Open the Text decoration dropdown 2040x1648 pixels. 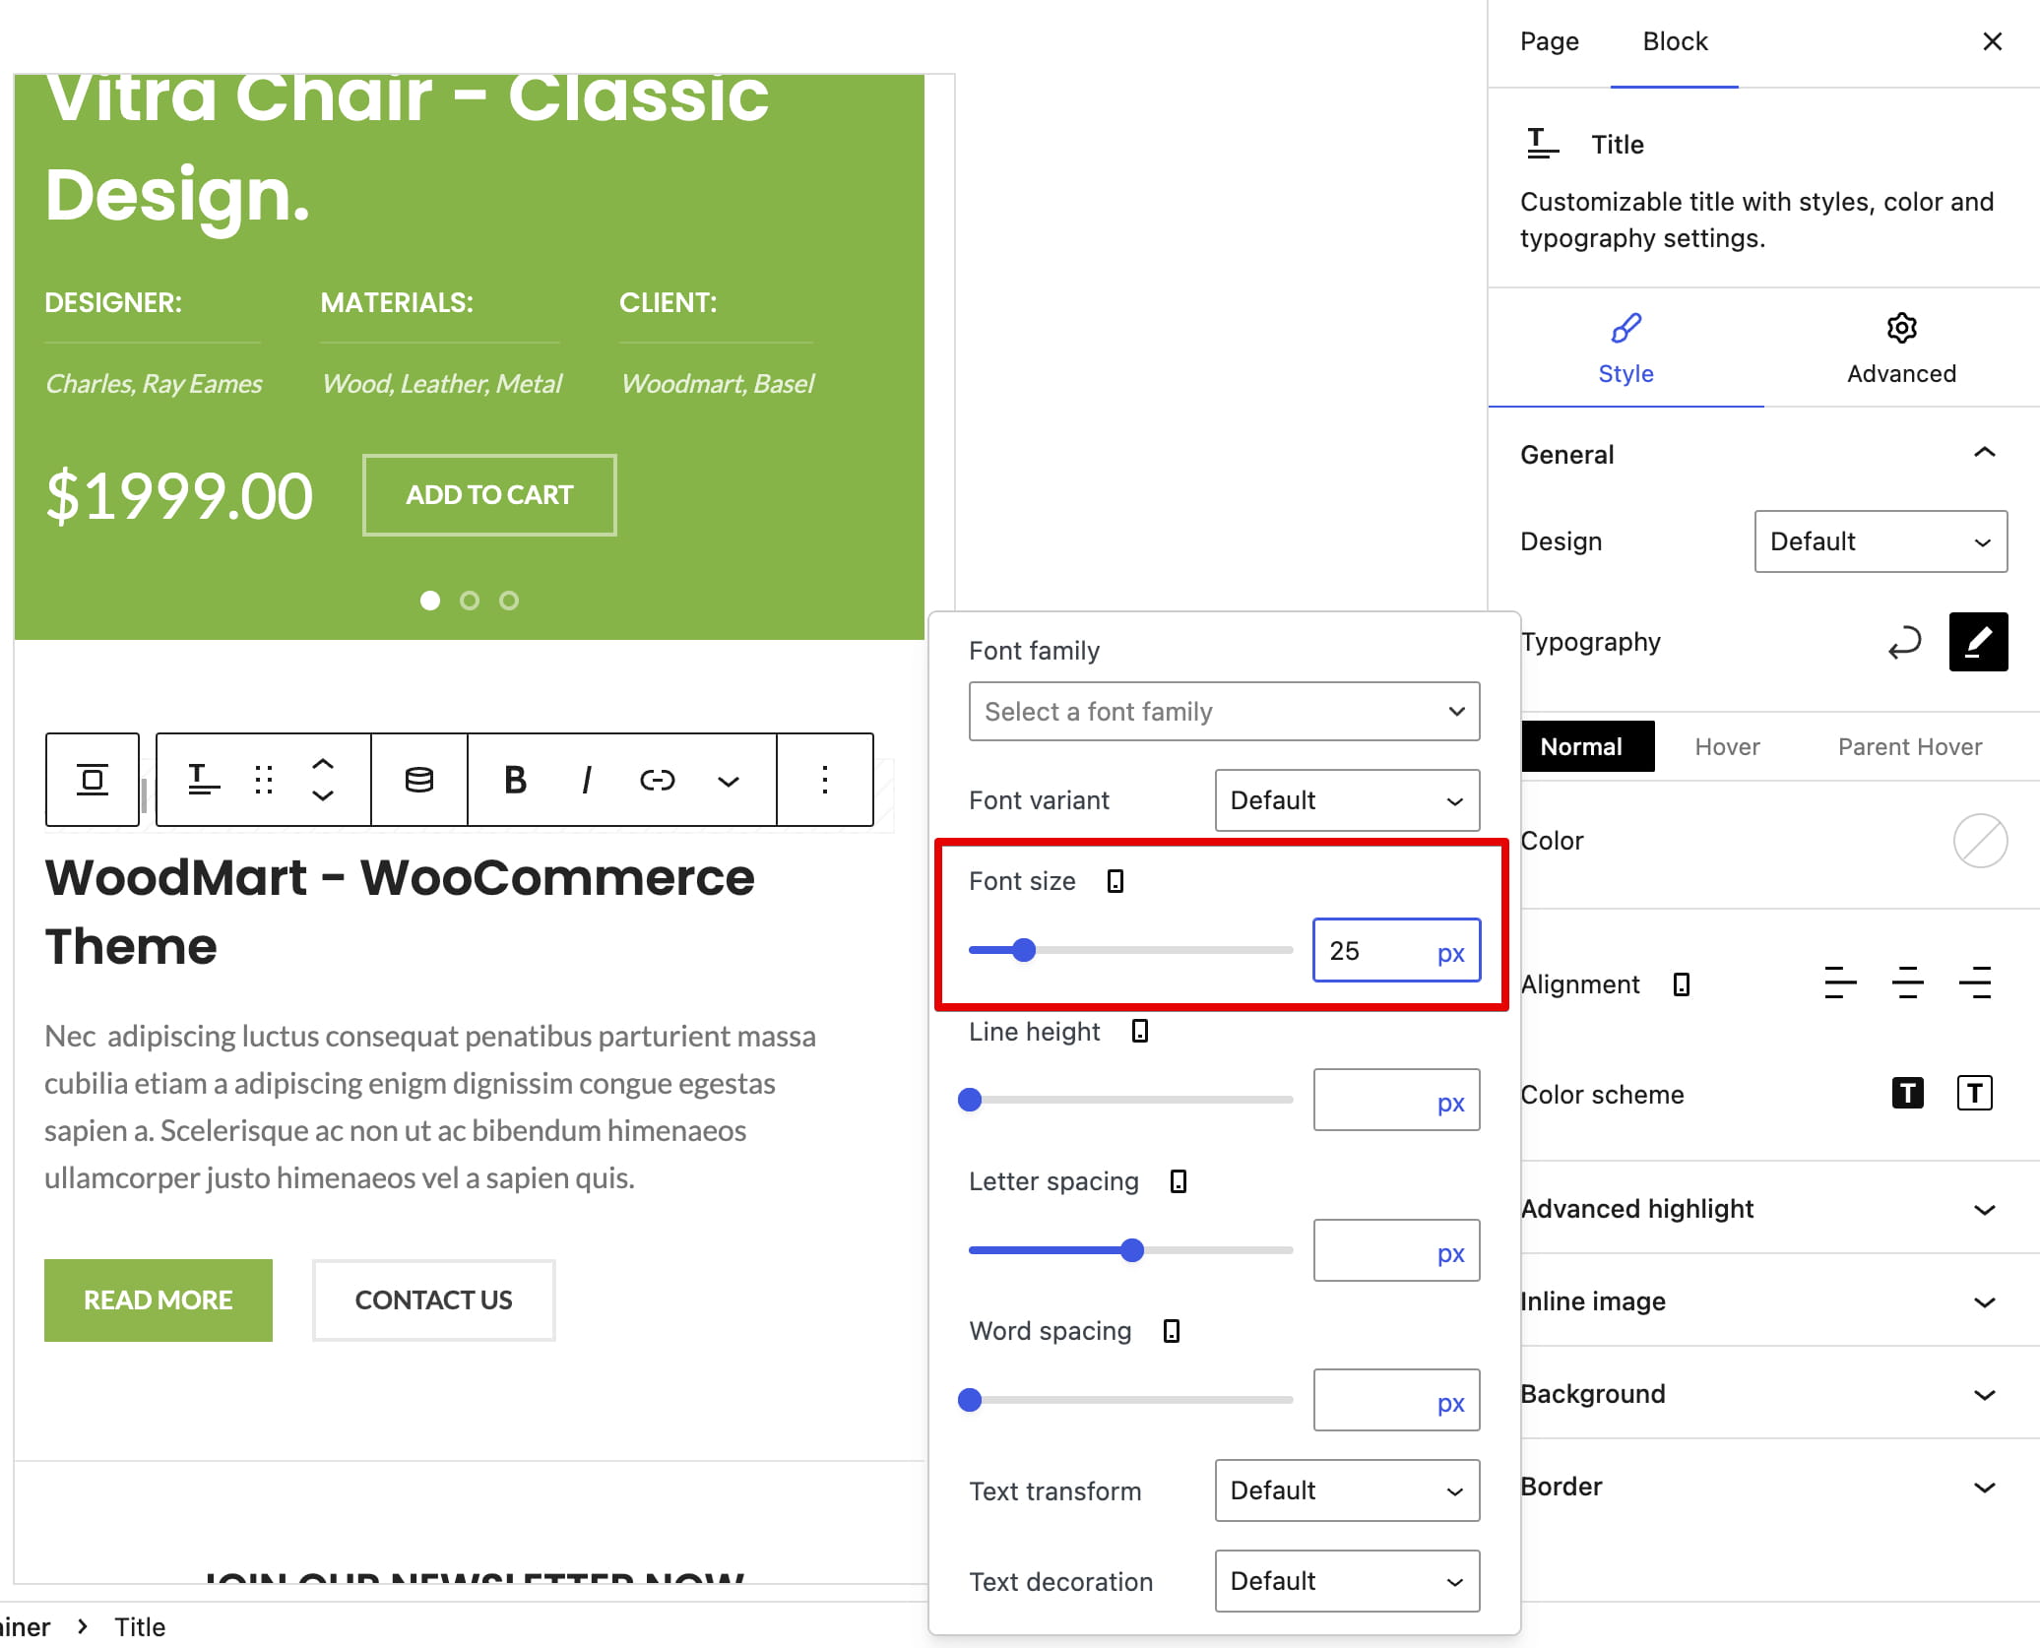1347,1580
